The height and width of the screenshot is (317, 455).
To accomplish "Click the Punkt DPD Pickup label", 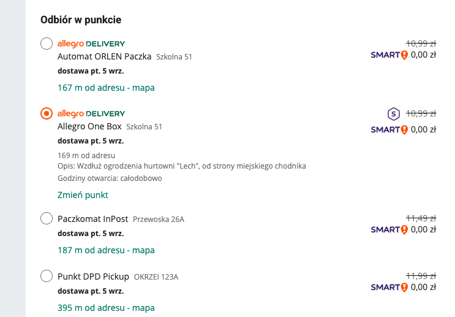I will pyautogui.click(x=93, y=277).
